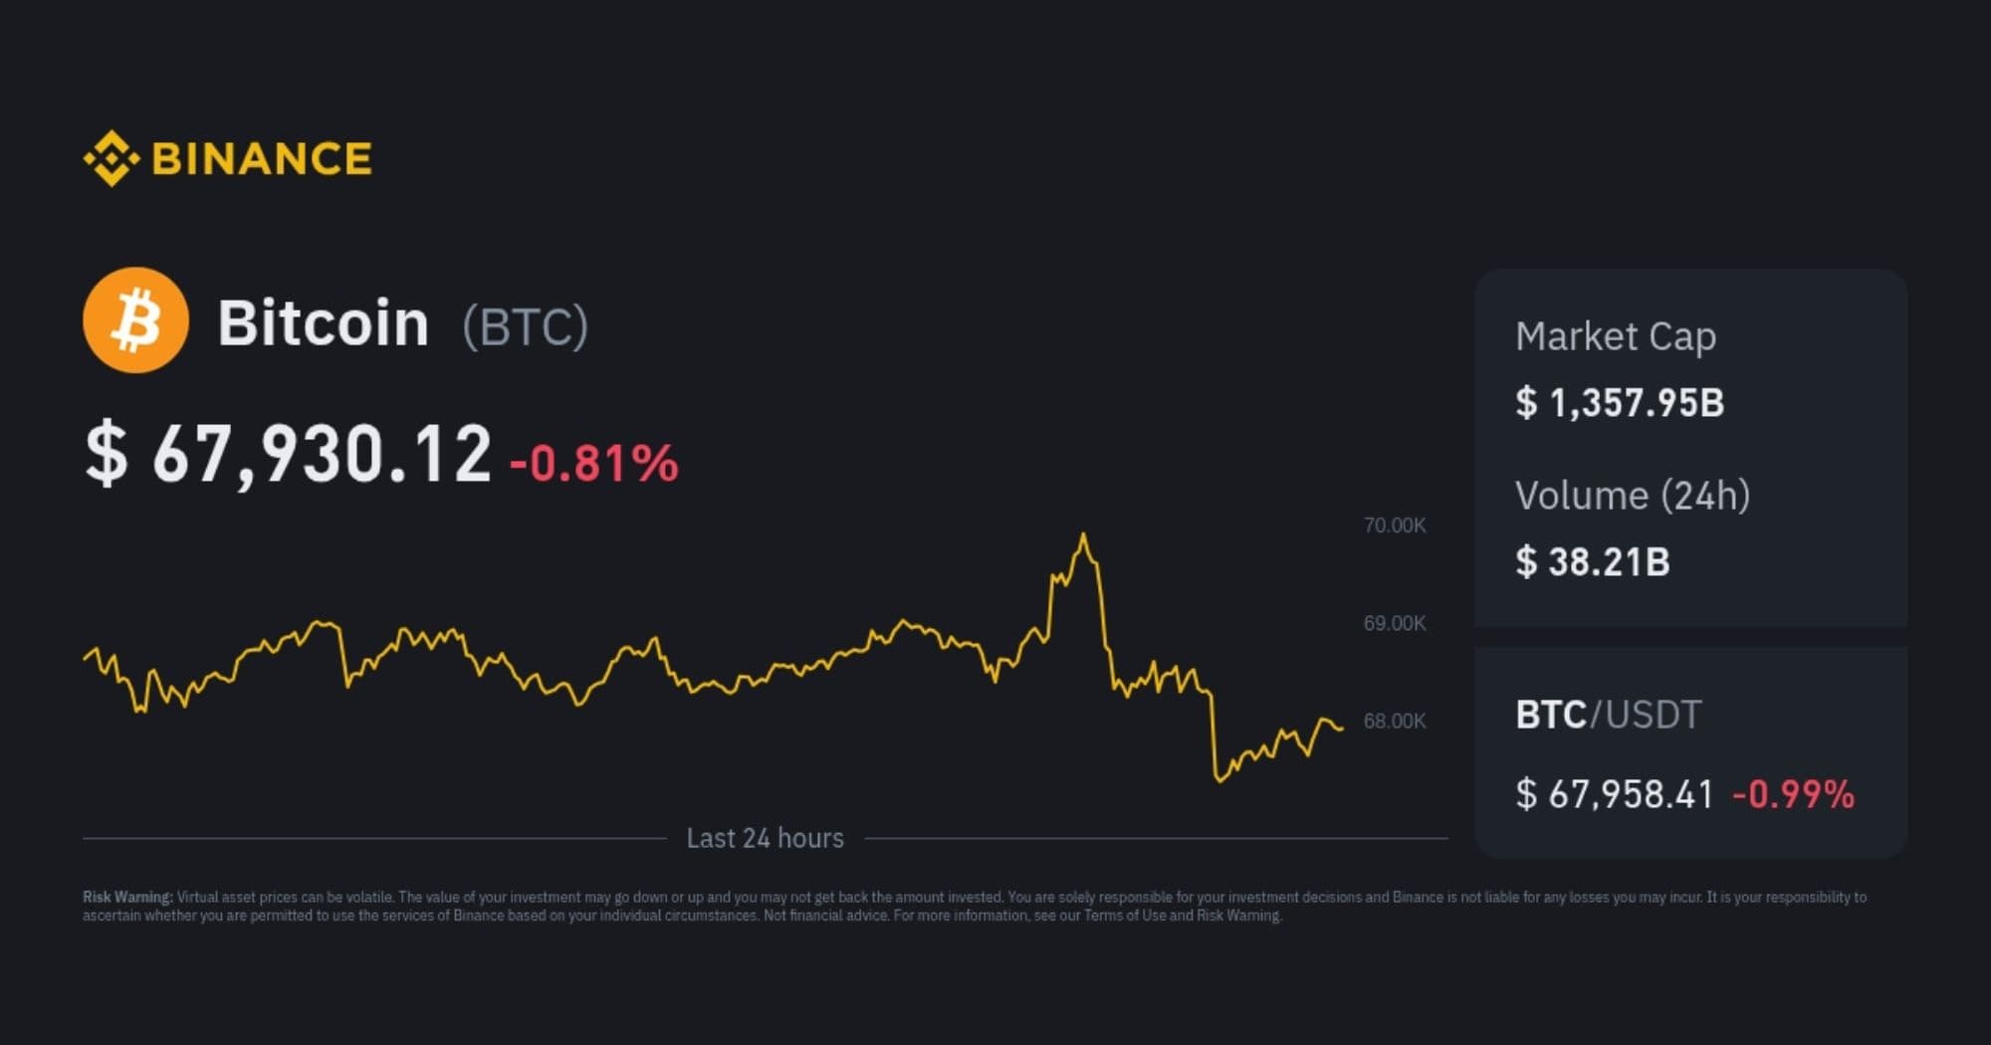Click the $ 67,958.41 pair price
Screen dimensions: 1991x1045
1614,794
